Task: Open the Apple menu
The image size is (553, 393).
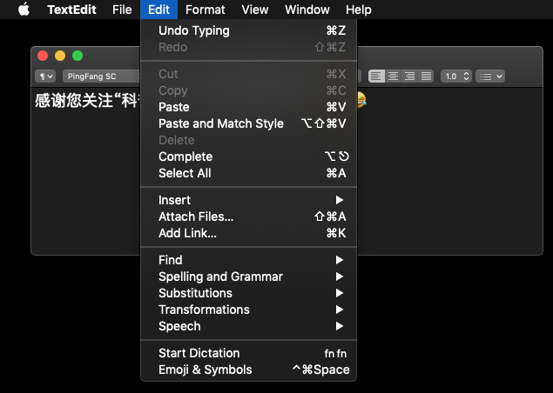Action: coord(24,10)
